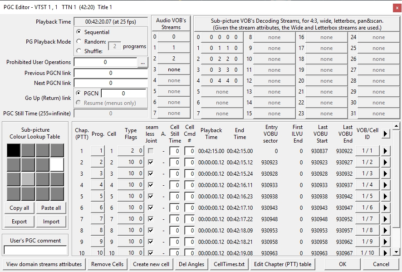
Task: Toggle seamless joint checkbox for chapter 4
Action: 151,185
